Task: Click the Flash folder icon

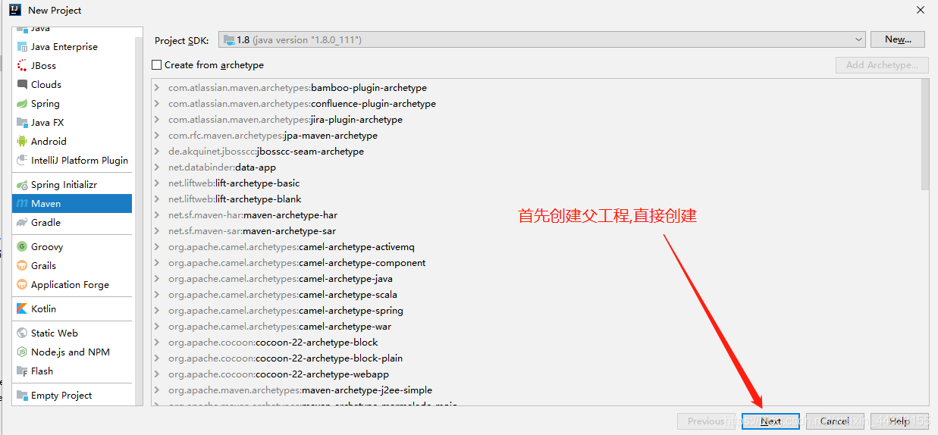Action: click(x=22, y=371)
